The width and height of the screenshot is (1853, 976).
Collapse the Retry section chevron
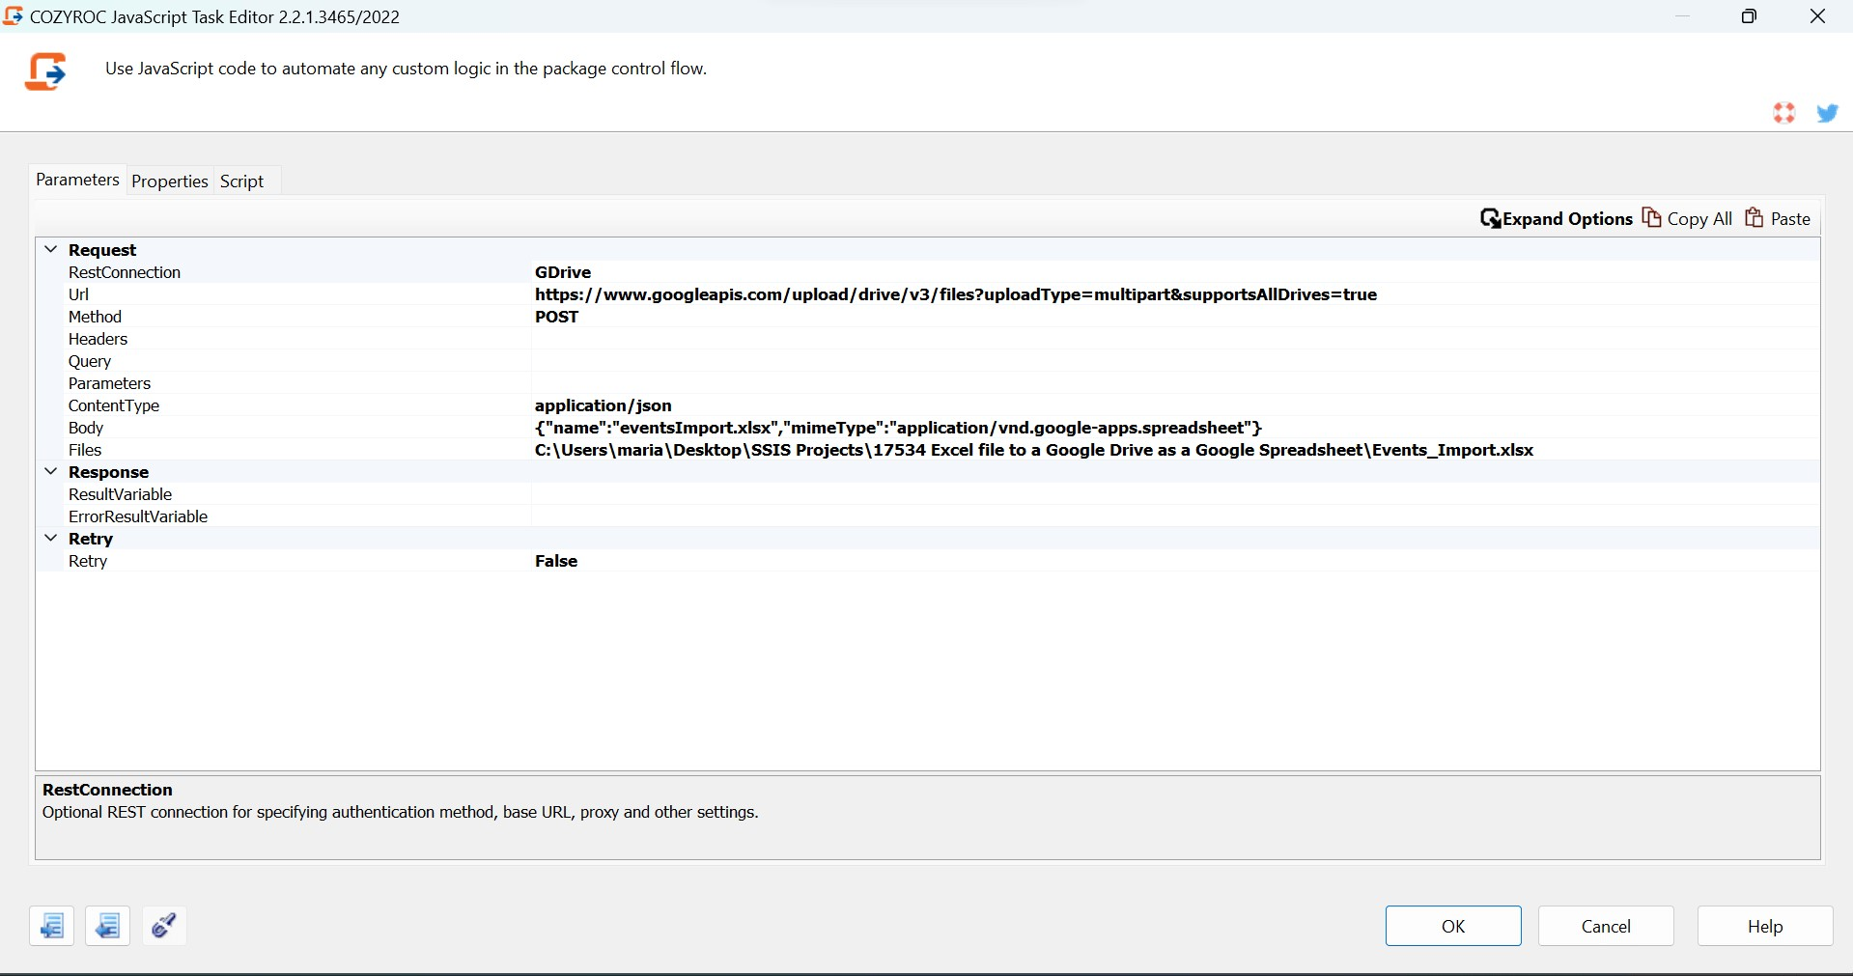coord(51,538)
